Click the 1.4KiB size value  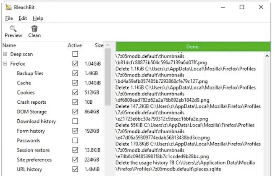pyautogui.click(x=91, y=73)
